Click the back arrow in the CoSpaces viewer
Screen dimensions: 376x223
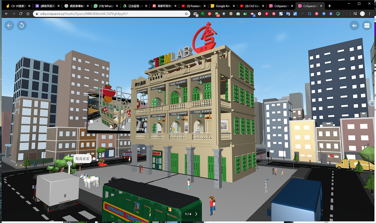coord(9,25)
